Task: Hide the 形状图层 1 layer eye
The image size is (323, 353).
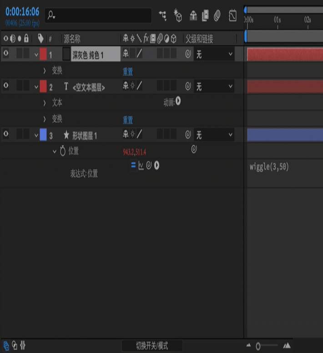Action: click(6, 134)
